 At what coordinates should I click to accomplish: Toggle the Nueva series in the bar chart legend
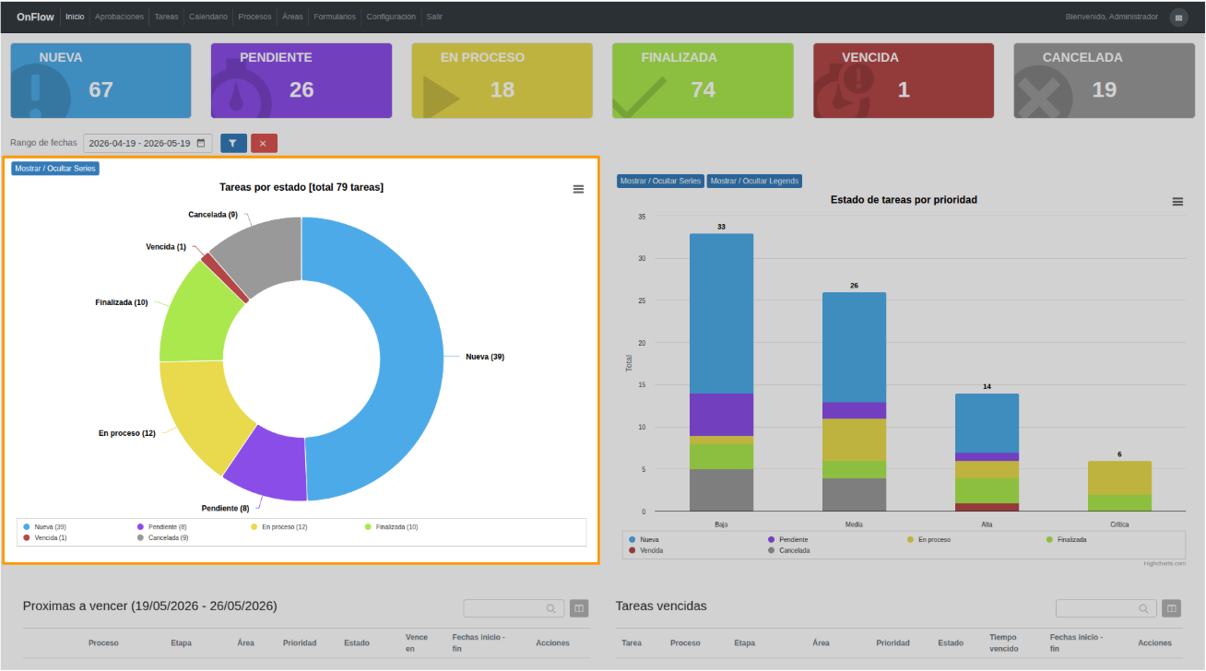click(x=644, y=539)
